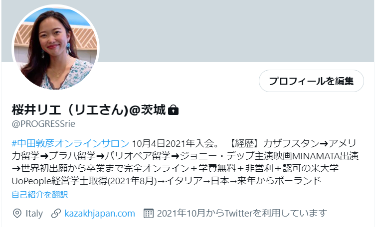Click 自己紹介を翻訳 to translate bio
Viewport: 375px width, 227px height.
tap(40, 195)
